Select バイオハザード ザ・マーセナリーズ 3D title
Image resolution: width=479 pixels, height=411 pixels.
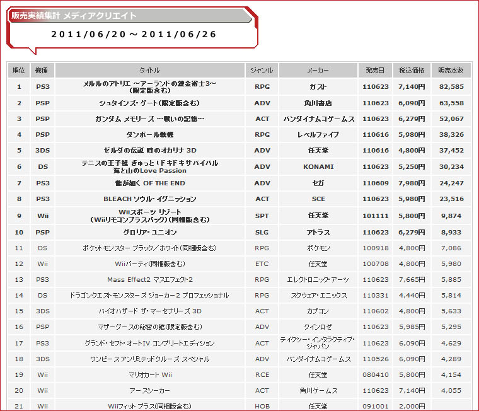pyautogui.click(x=150, y=311)
